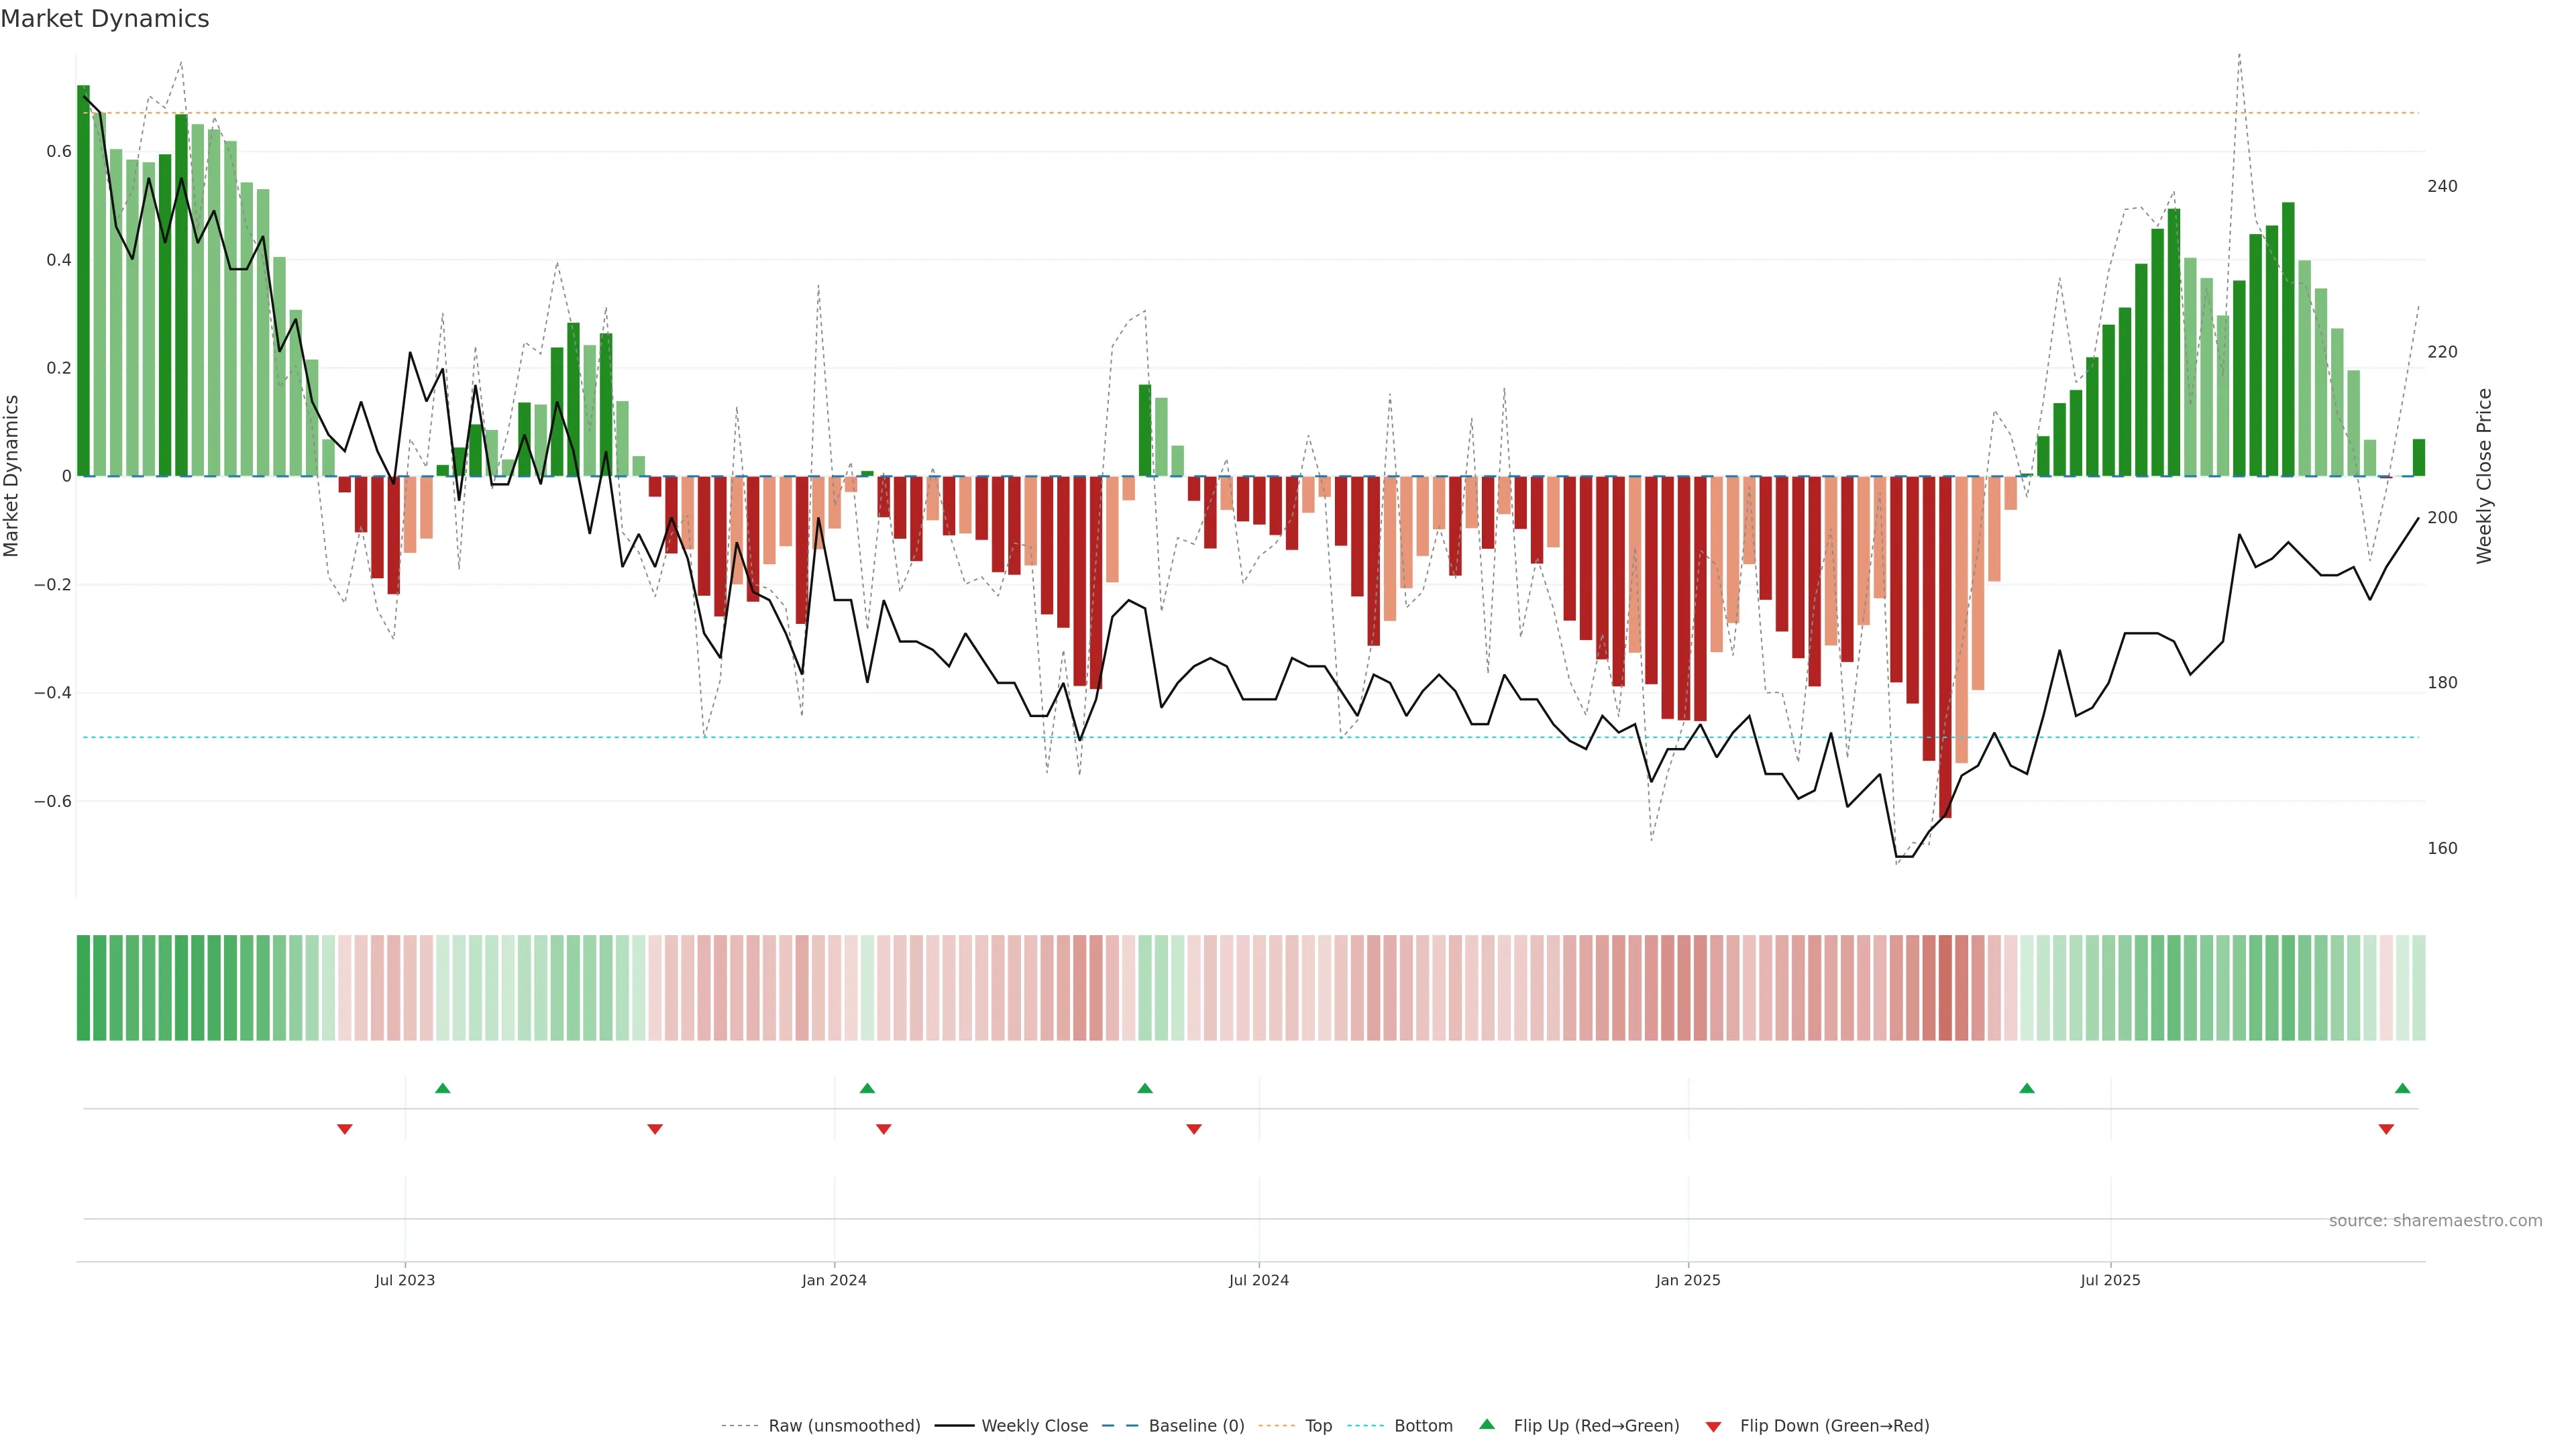Click the rightmost red flip-down triangle marker

tap(2386, 1129)
